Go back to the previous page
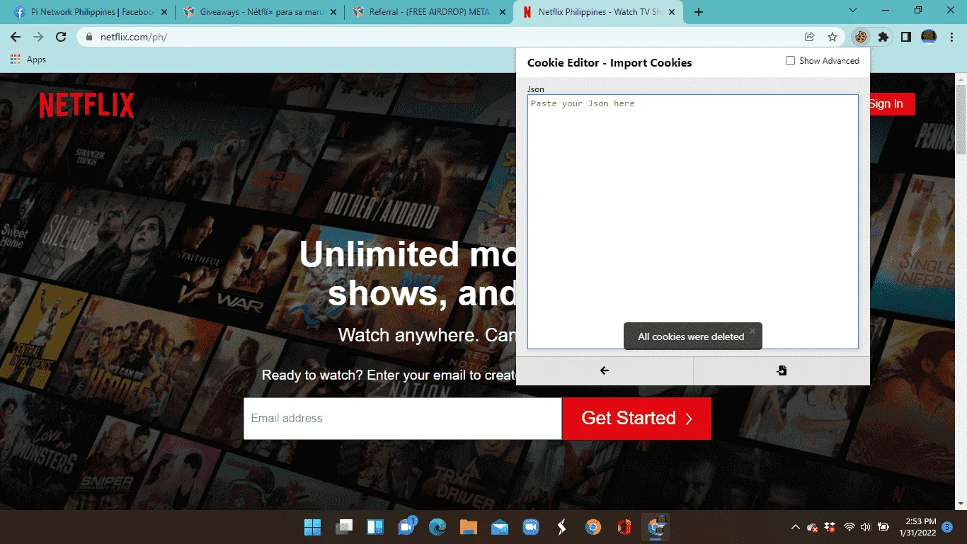 click(16, 37)
